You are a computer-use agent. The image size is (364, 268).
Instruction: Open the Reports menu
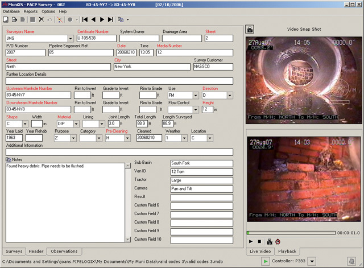tap(31, 11)
